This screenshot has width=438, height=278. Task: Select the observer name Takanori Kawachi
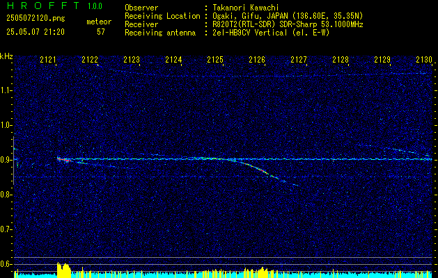pyautogui.click(x=246, y=8)
